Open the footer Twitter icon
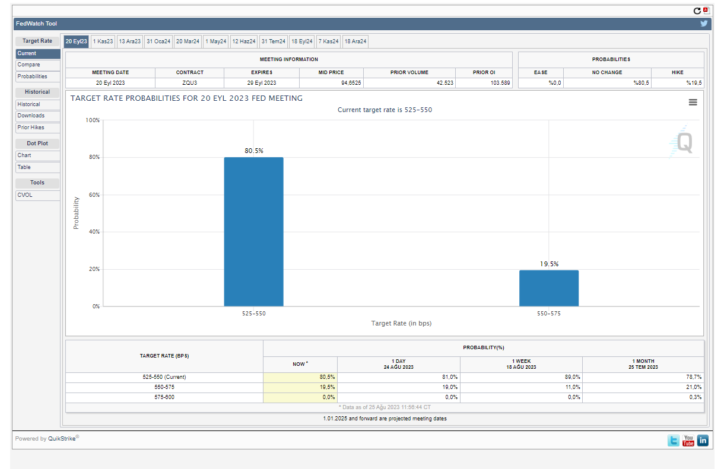Viewport: 724px width, 469px height. click(674, 441)
